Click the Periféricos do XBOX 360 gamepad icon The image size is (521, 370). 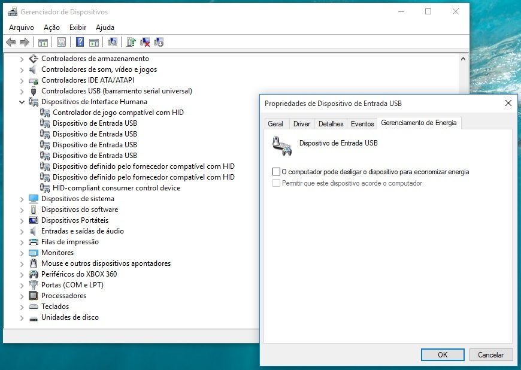click(33, 274)
